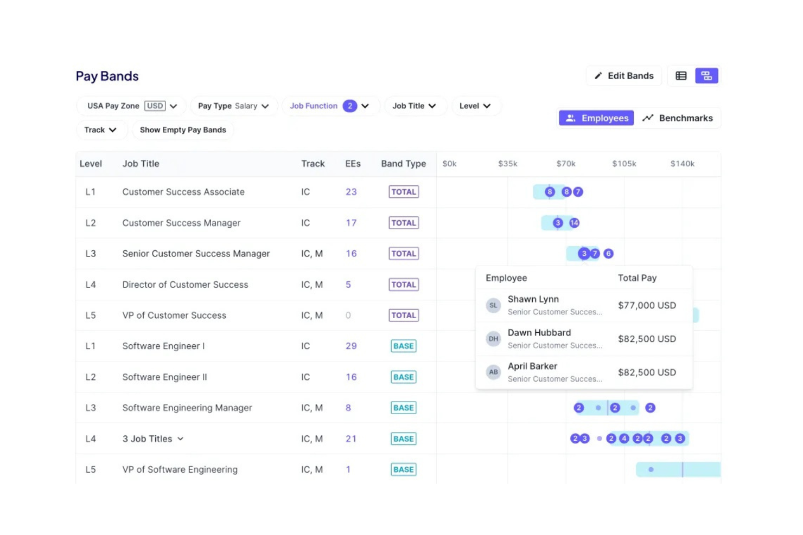Open the USA Pay Zone dropdown

(x=132, y=106)
